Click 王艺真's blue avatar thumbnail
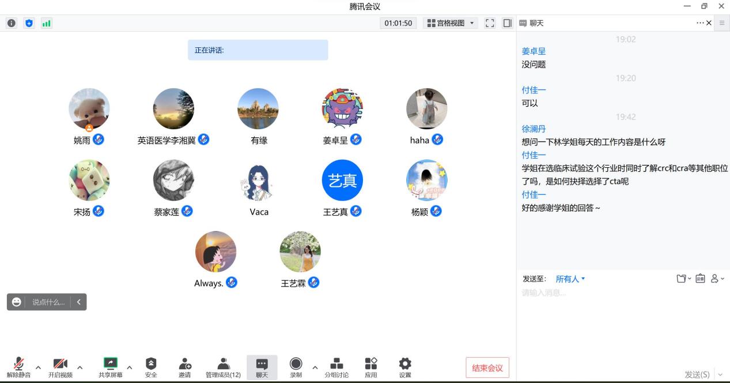730x383 pixels. click(x=342, y=181)
